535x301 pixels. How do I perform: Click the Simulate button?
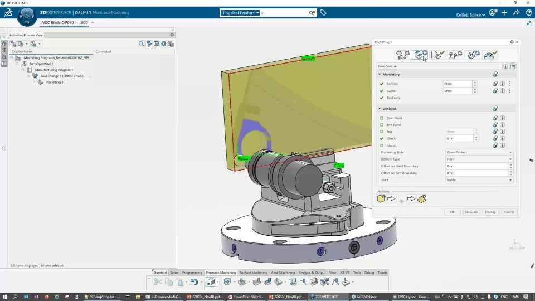click(471, 212)
